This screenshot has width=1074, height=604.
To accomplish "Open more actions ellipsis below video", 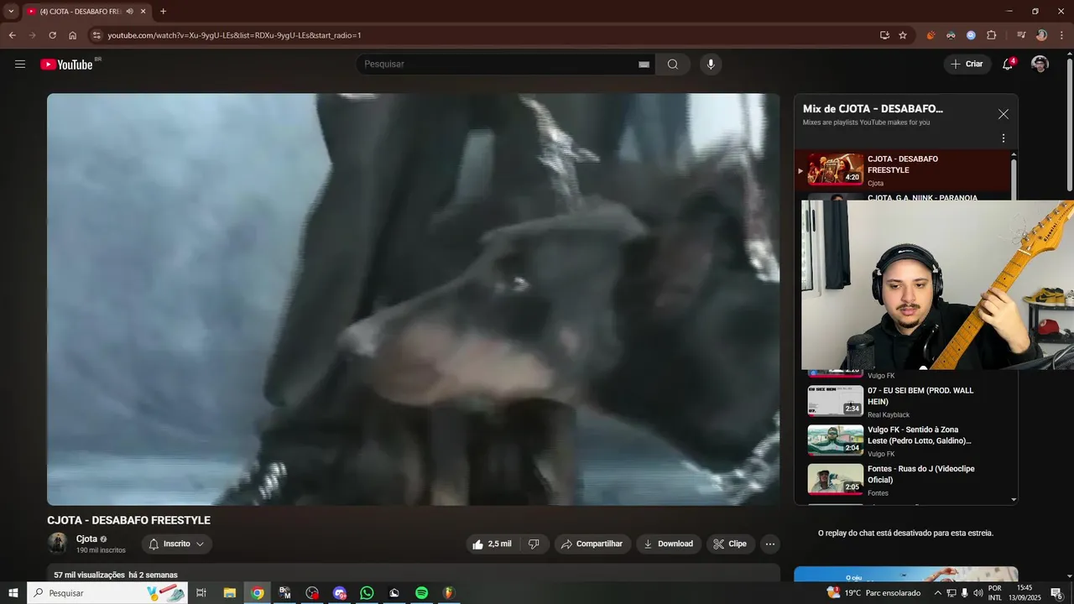I will 770,544.
